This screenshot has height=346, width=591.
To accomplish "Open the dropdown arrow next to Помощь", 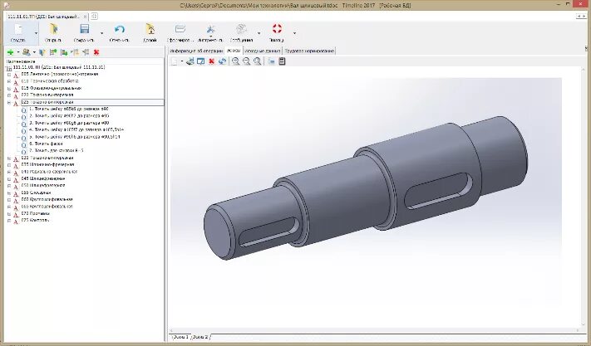I will click(294, 33).
